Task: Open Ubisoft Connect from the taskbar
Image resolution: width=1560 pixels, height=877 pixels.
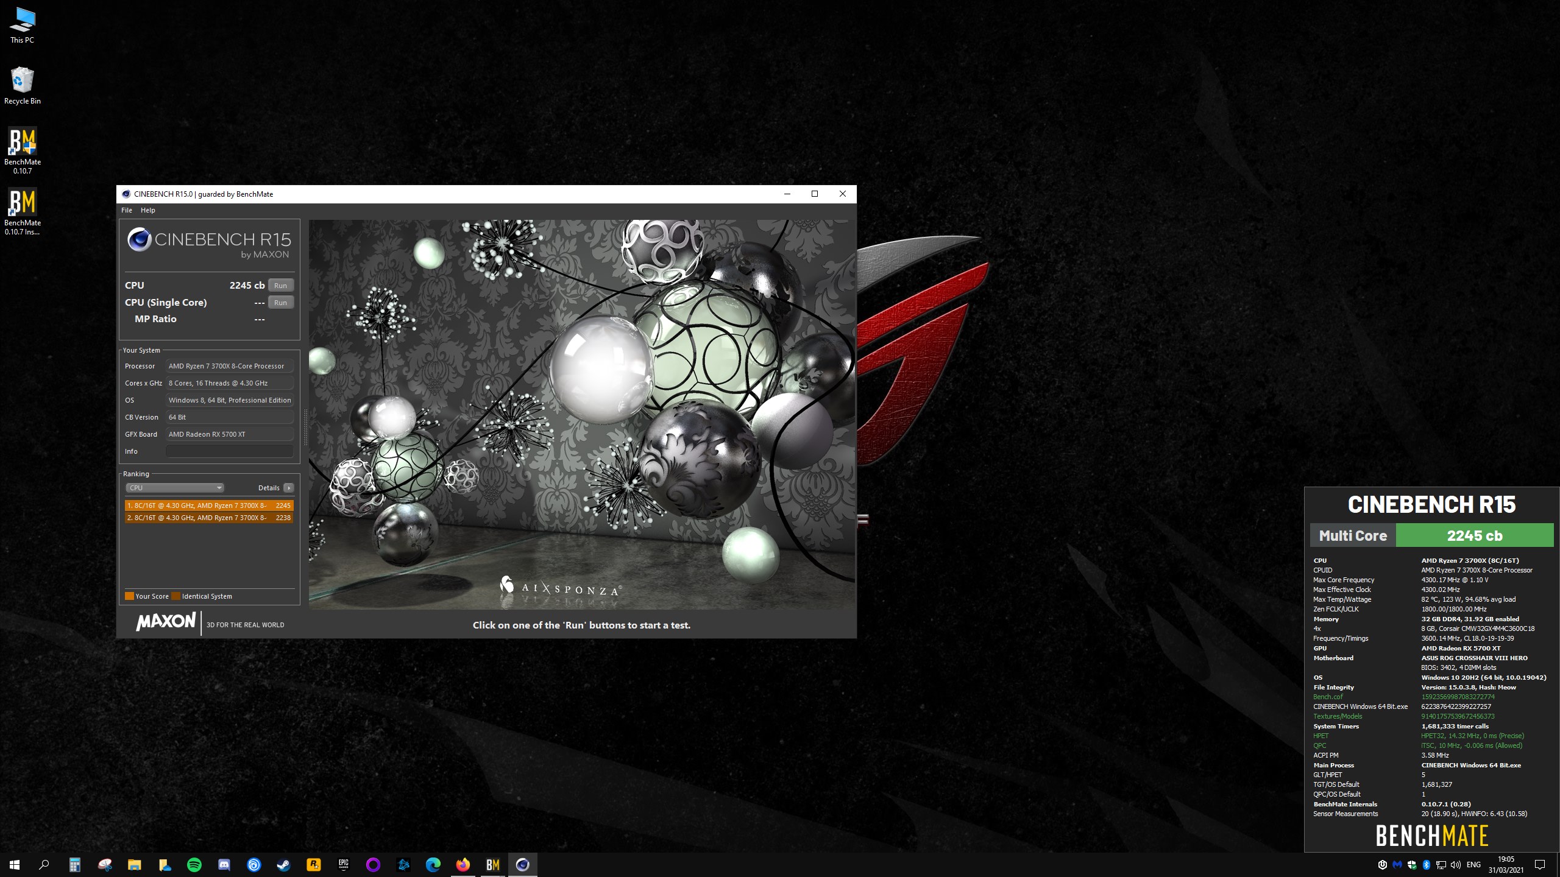Action: [254, 865]
